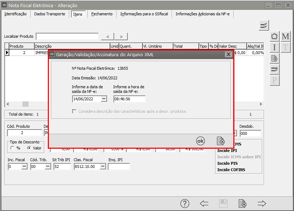Viewport: 294px width, 211px height.
Task: Click grid horizontal scrollbar left arrow
Action: coord(8,104)
